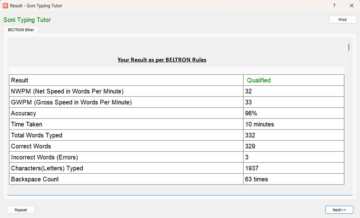Click Your Result as per BELTRON Rules title

coord(162,60)
